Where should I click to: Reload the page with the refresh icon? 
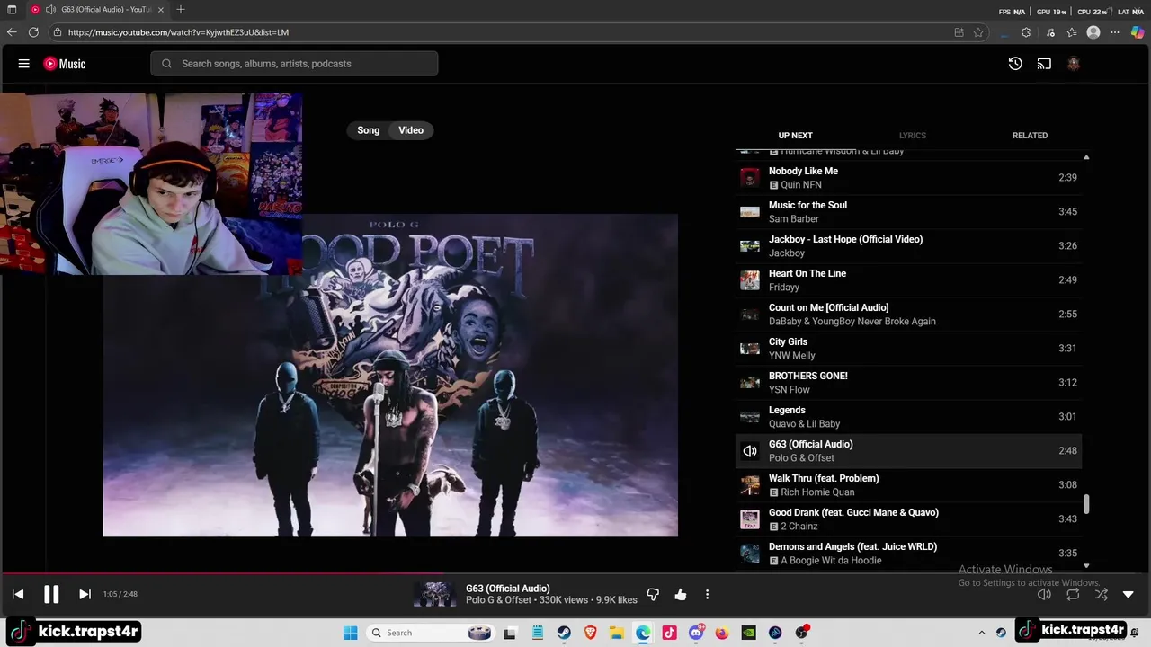click(33, 32)
